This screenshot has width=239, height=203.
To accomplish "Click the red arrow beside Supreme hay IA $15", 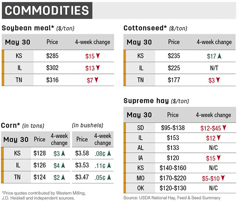I will [219, 158].
